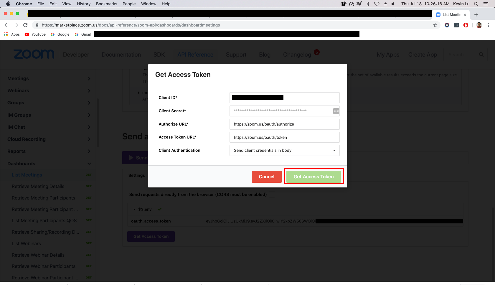Click the password manager icon in Client Secret
The width and height of the screenshot is (495, 285).
(x=336, y=111)
